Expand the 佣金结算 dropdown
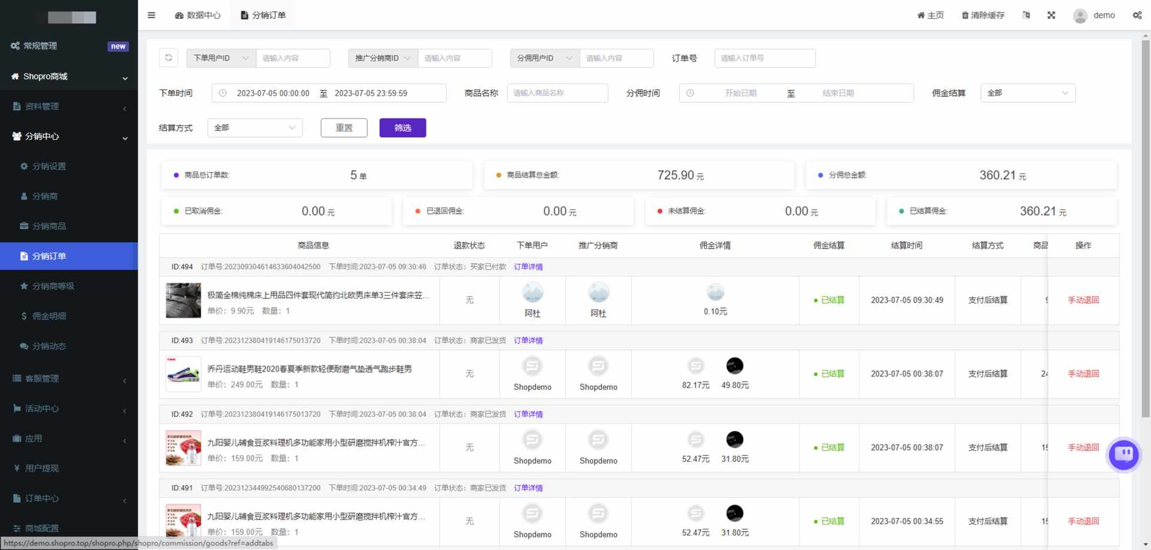Viewport: 1151px width, 550px height. [x=1028, y=93]
